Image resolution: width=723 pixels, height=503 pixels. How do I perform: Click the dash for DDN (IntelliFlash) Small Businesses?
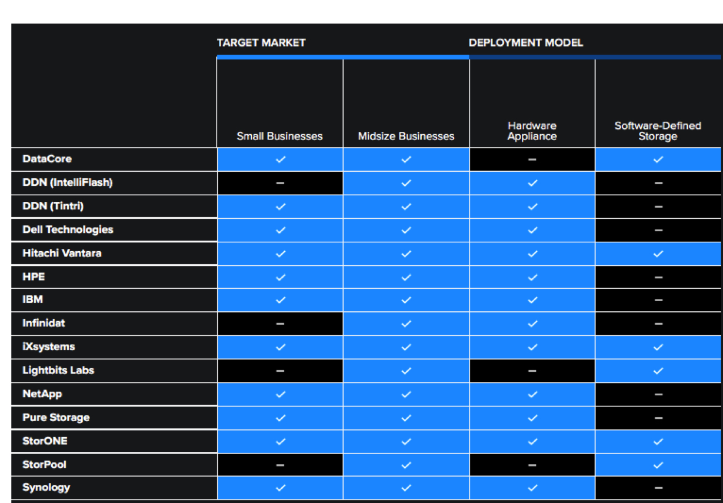coord(281,182)
